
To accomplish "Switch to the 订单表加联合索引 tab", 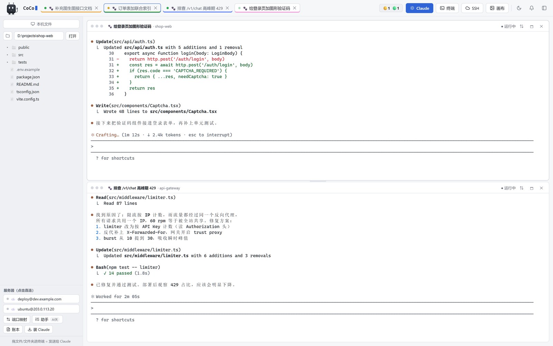I will pos(132,8).
